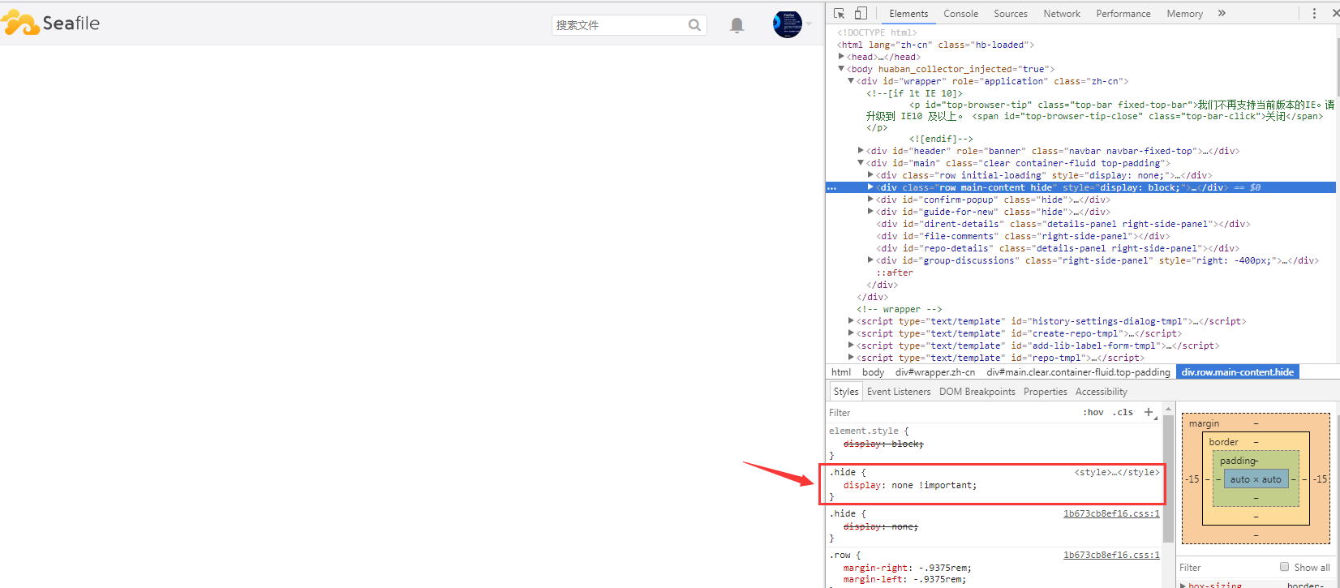Click the padding region label in box model
The width and height of the screenshot is (1340, 588).
[1239, 461]
